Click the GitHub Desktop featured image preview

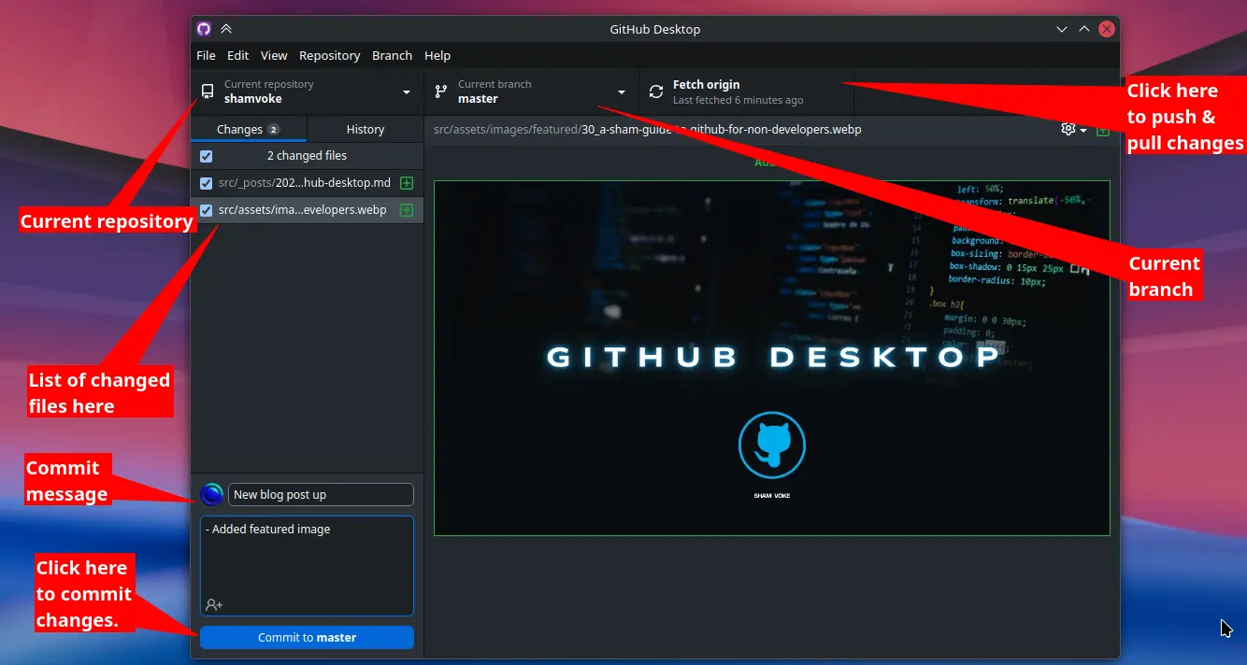[x=772, y=358]
